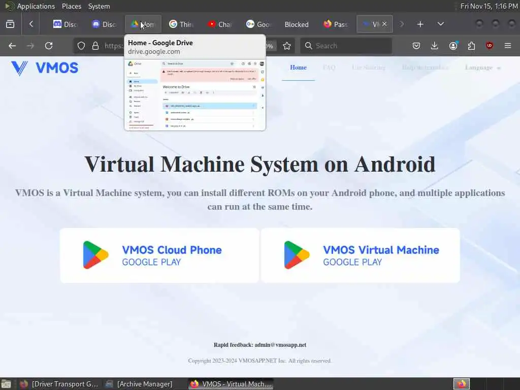This screenshot has height=390, width=520.
Task: Focus the Search input field
Action: point(346,46)
